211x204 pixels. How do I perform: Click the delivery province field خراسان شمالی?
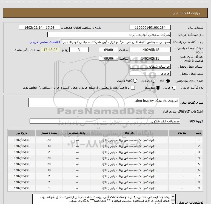[x=150, y=67]
